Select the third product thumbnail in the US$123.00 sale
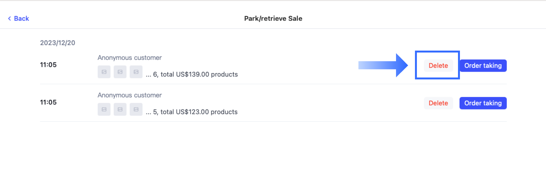 click(x=136, y=110)
